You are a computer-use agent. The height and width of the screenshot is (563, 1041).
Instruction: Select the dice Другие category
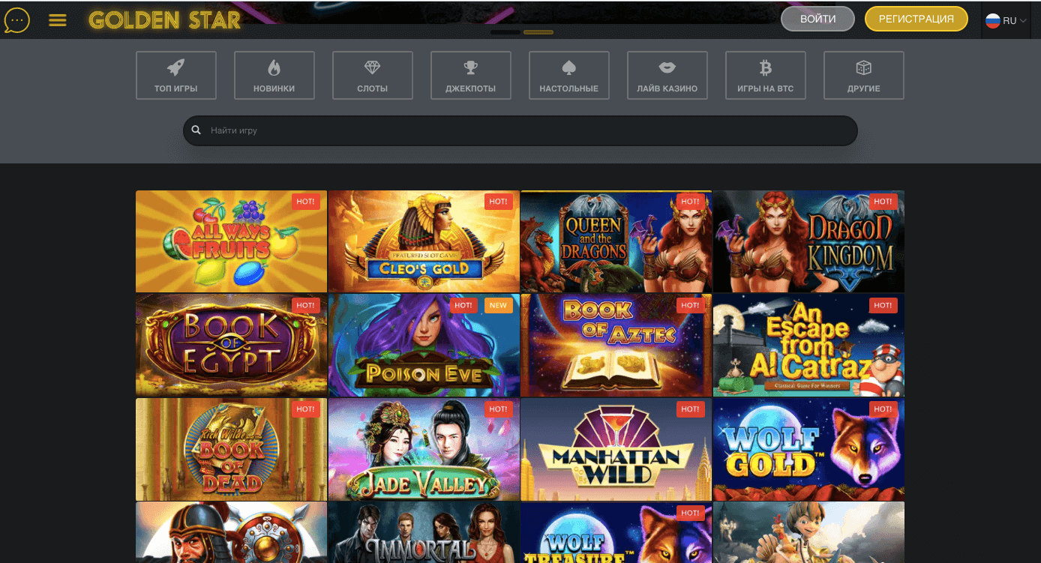864,76
